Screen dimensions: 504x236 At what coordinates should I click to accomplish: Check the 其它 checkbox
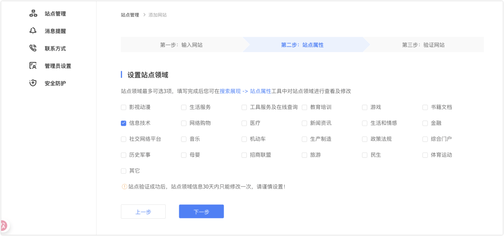pos(123,171)
